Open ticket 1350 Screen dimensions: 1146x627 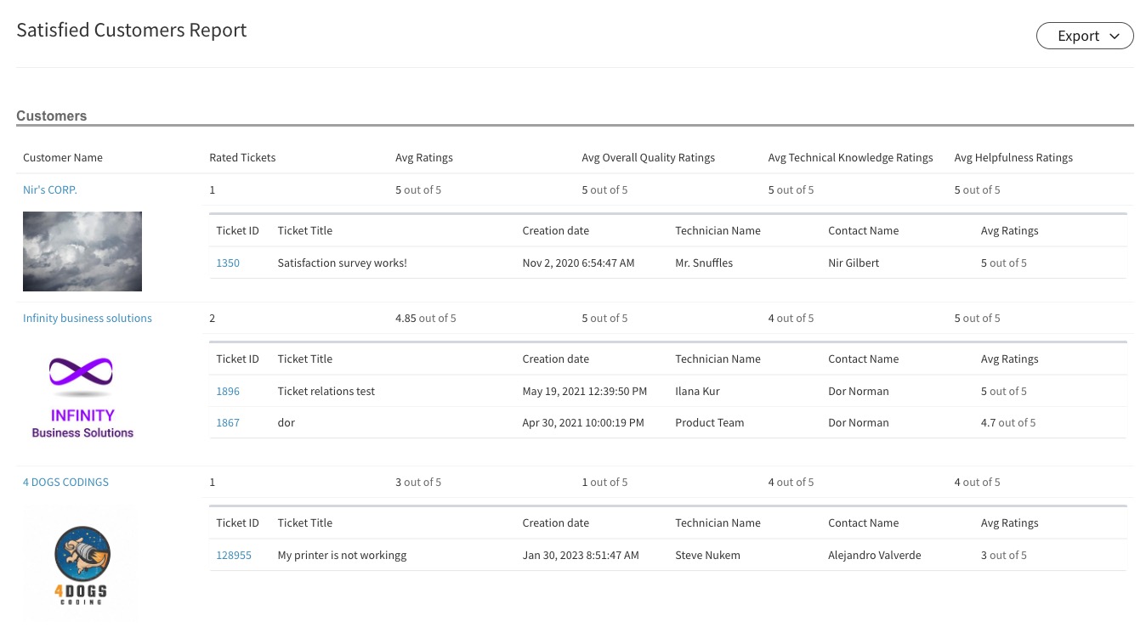tap(228, 263)
